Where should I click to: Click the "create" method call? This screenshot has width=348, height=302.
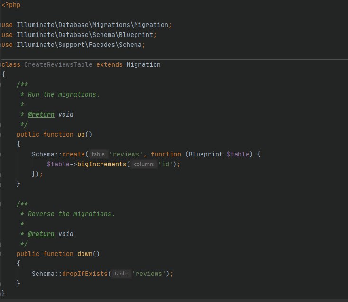coord(73,154)
